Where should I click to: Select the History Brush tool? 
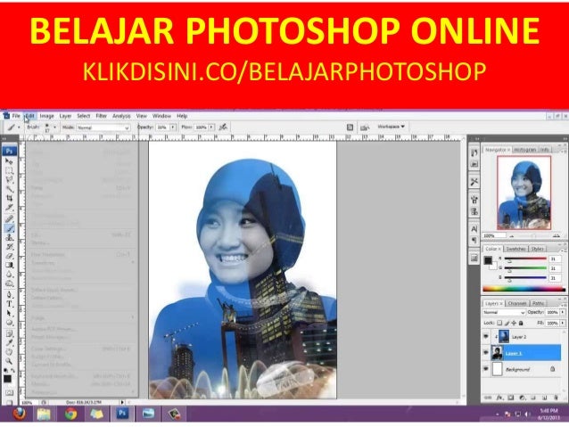(x=10, y=247)
